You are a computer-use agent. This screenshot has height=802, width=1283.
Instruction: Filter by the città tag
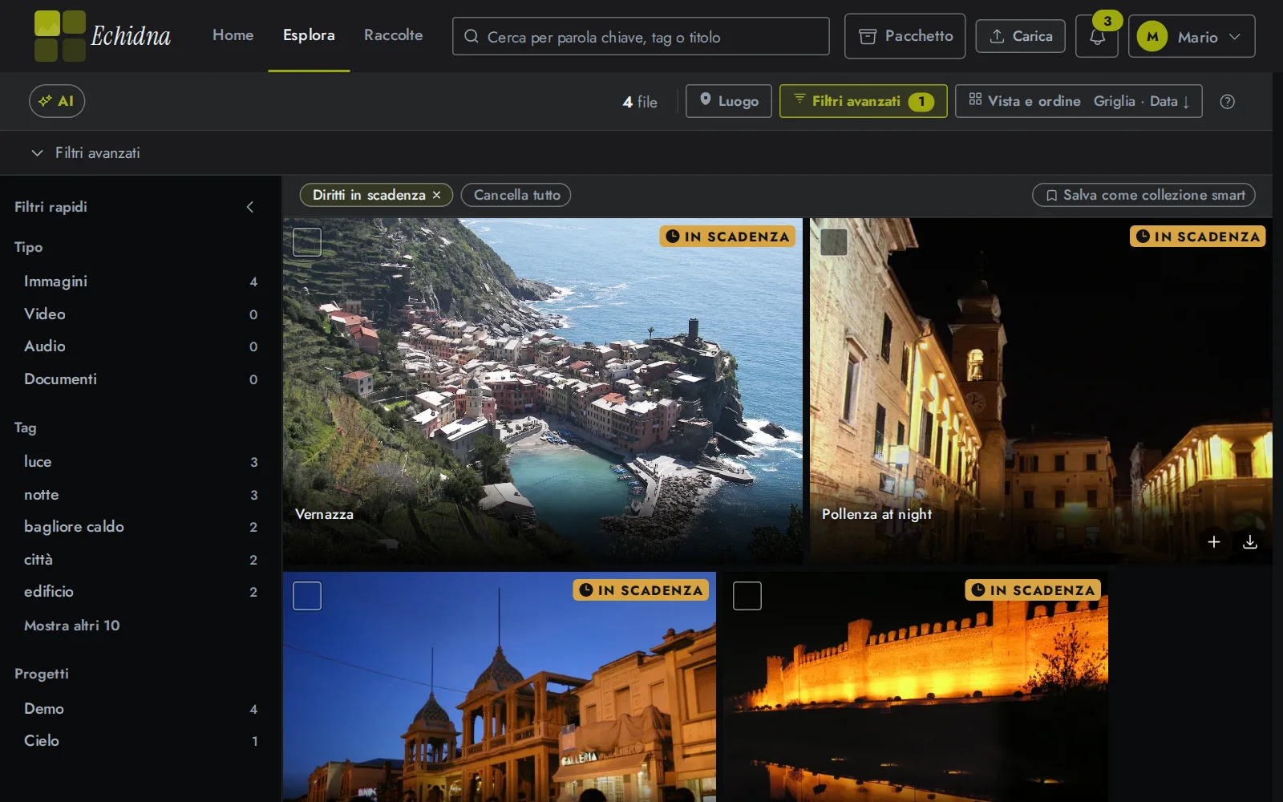coord(140,560)
